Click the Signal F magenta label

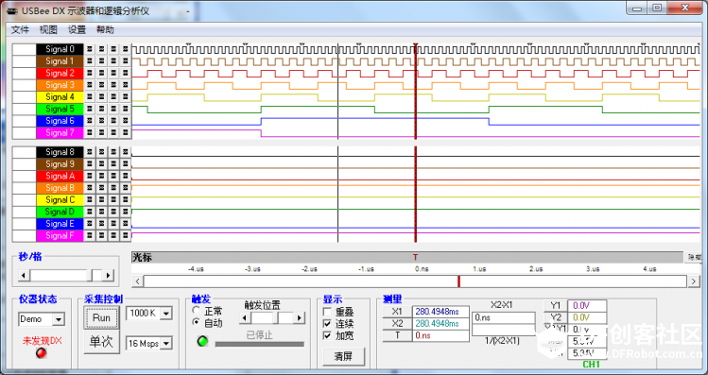[60, 235]
